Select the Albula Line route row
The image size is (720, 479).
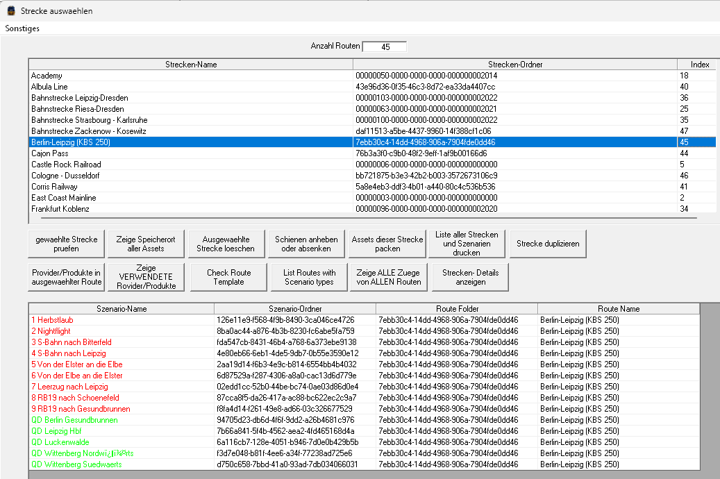click(x=49, y=87)
